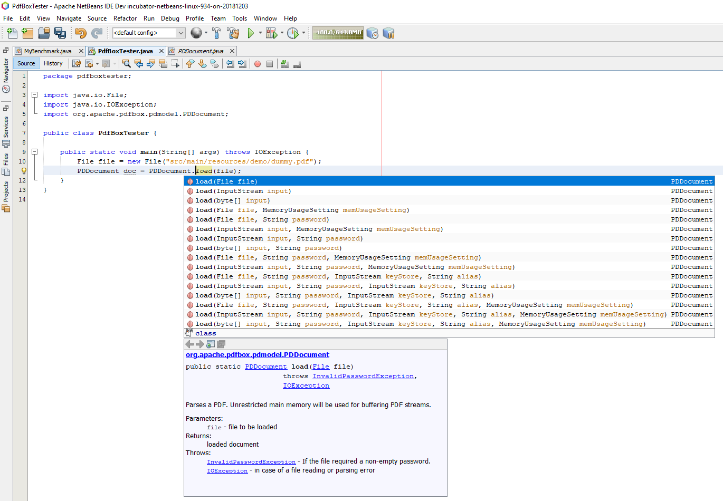Open the Refactor menu
This screenshot has height=501, width=723.
point(125,18)
